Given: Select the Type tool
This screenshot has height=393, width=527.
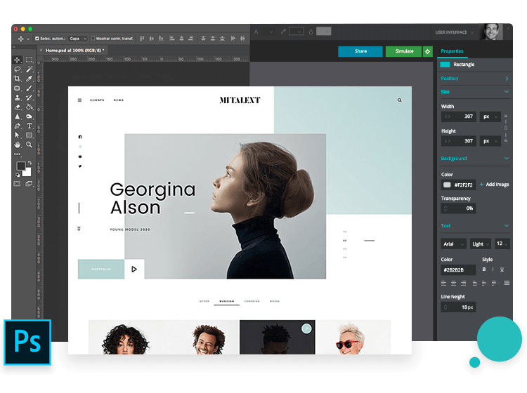Looking at the screenshot, I should point(30,126).
